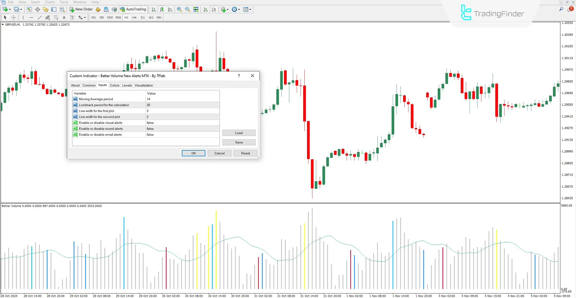This screenshot has height=298, width=576.
Task: Click the Tile Windows icon
Action: click(196, 9)
